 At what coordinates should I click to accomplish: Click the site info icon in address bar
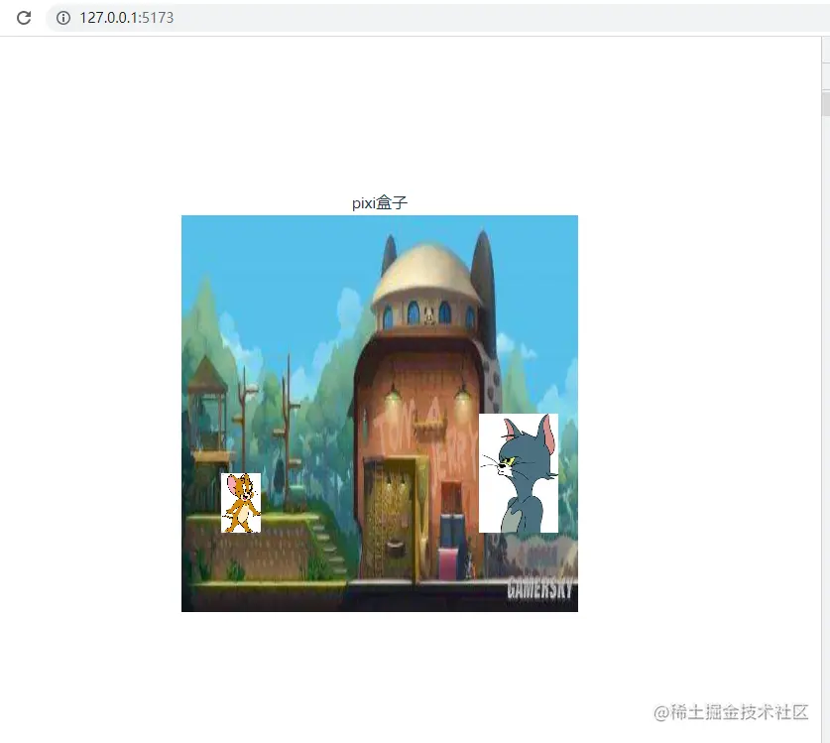point(64,17)
